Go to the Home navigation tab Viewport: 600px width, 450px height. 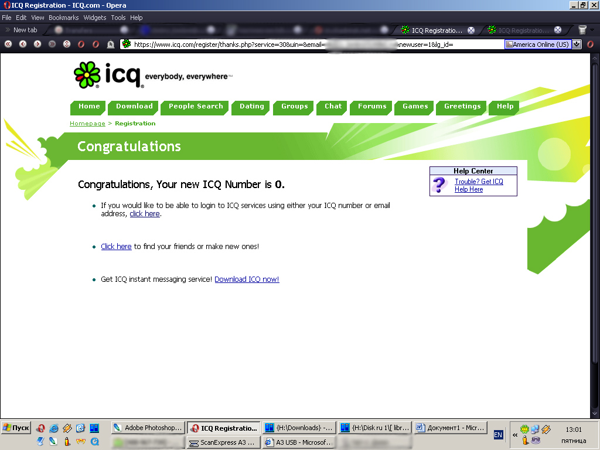point(89,107)
